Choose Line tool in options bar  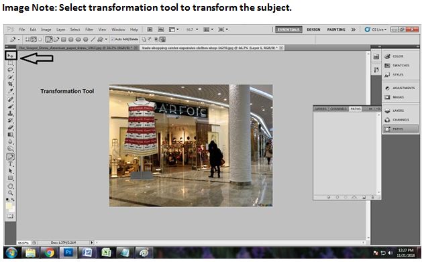[x=93, y=40]
